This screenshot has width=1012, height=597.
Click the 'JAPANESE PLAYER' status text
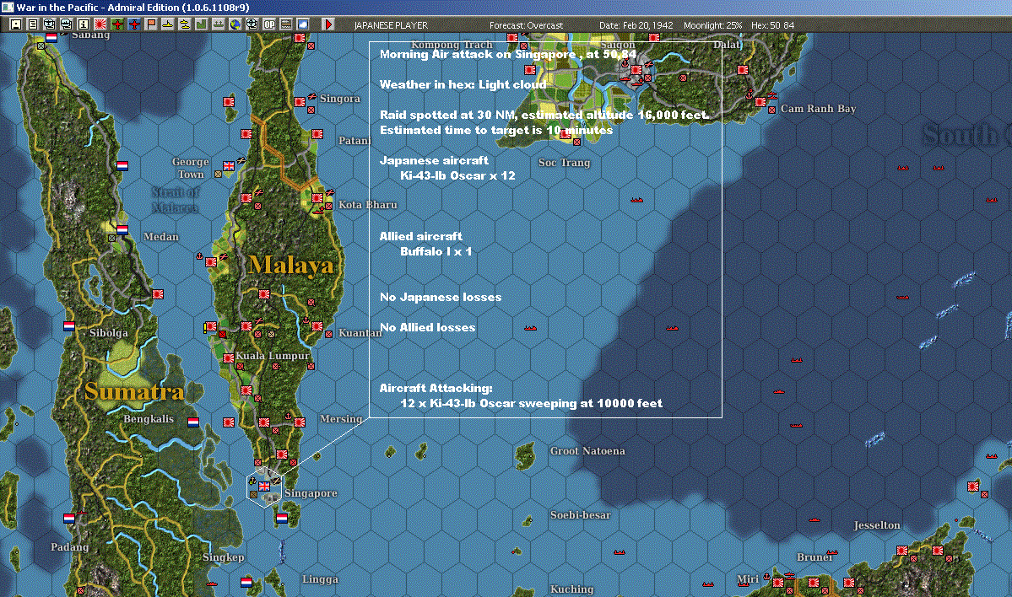391,25
